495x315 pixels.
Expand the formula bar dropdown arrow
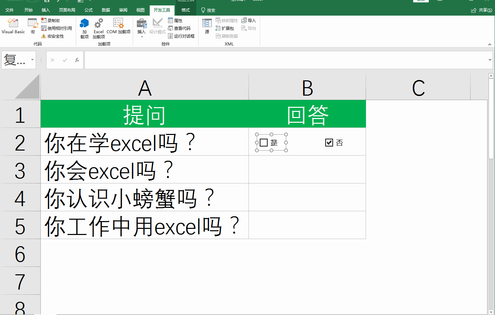pyautogui.click(x=490, y=60)
